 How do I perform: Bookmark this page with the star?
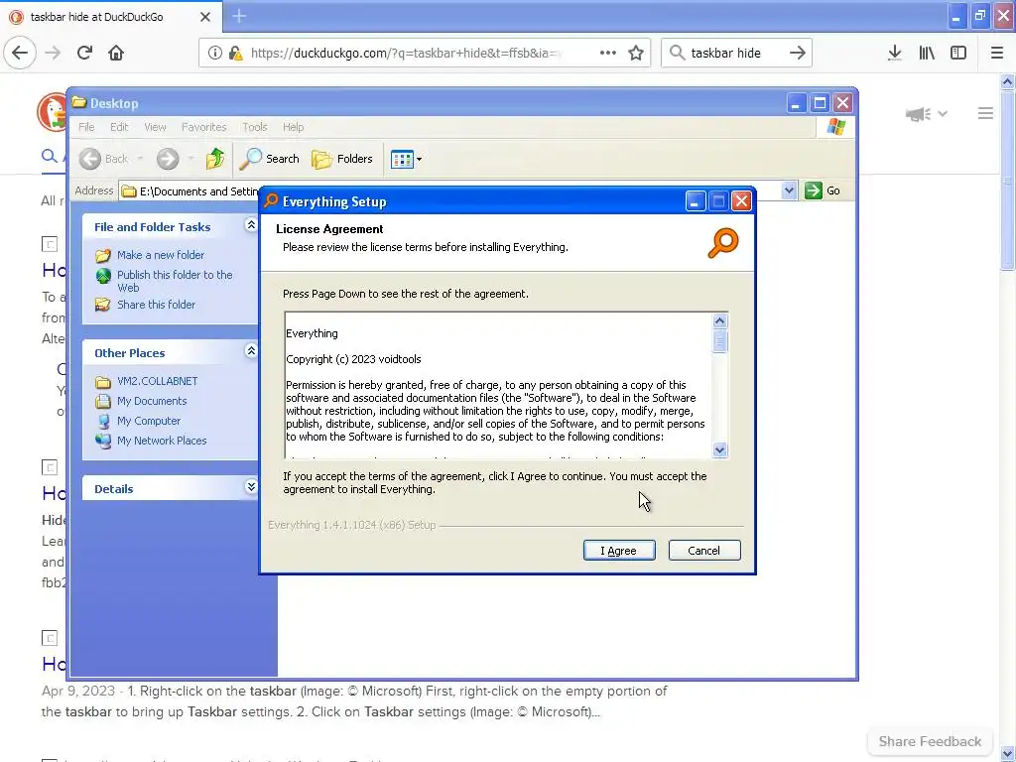pyautogui.click(x=636, y=53)
